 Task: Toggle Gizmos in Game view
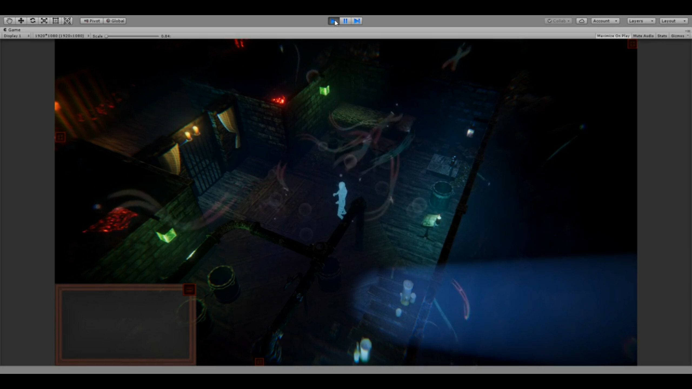point(677,36)
